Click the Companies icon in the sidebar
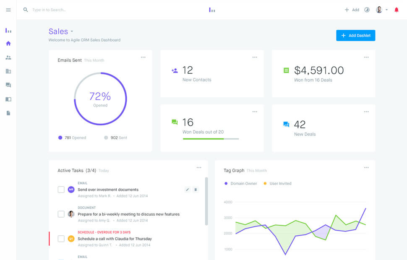This screenshot has height=260, width=407. 8,71
